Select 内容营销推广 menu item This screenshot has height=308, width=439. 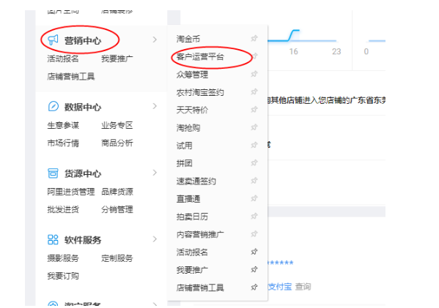point(200,235)
